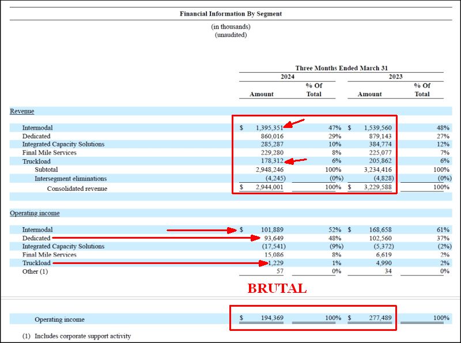
Task: Select the Financial Information By Segment title
Action: (x=231, y=14)
